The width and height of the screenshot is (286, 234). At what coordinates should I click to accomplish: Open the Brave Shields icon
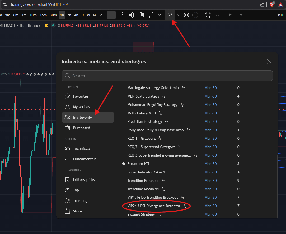coord(272,4)
